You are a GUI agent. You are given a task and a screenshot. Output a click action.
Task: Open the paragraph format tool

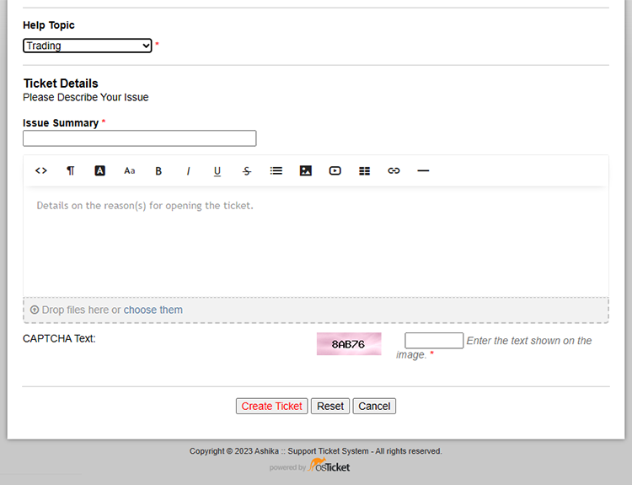coord(71,170)
